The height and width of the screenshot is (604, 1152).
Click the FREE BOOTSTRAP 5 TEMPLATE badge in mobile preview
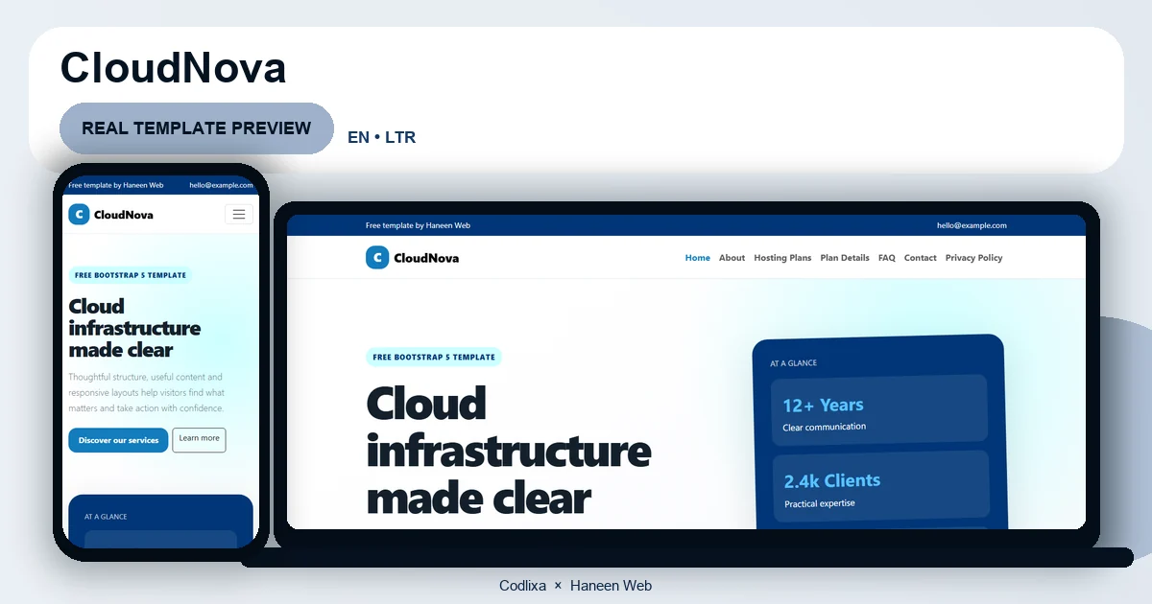point(131,275)
